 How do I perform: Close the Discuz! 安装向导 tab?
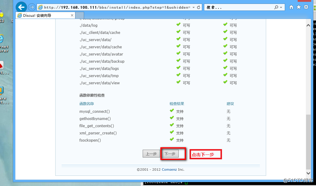coord(72,15)
